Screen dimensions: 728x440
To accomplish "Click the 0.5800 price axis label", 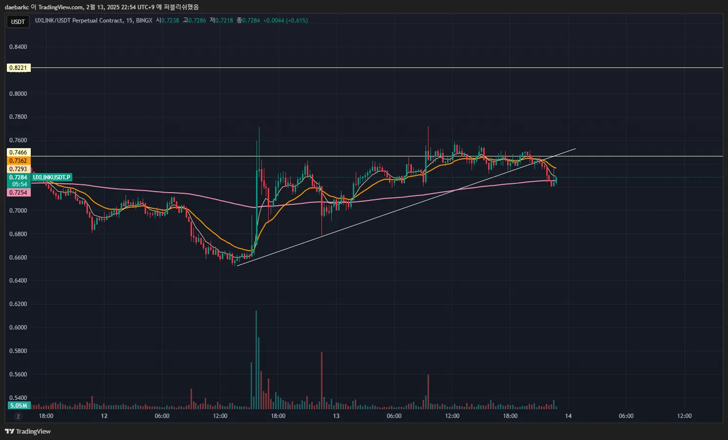I will pyautogui.click(x=18, y=351).
